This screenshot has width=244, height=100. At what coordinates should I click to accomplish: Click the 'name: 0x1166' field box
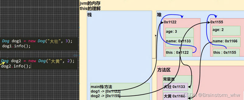click(226, 42)
